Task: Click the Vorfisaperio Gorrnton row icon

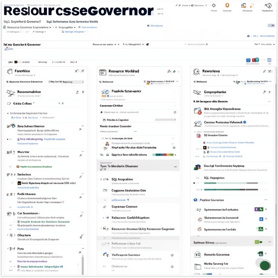Action: [106, 255]
